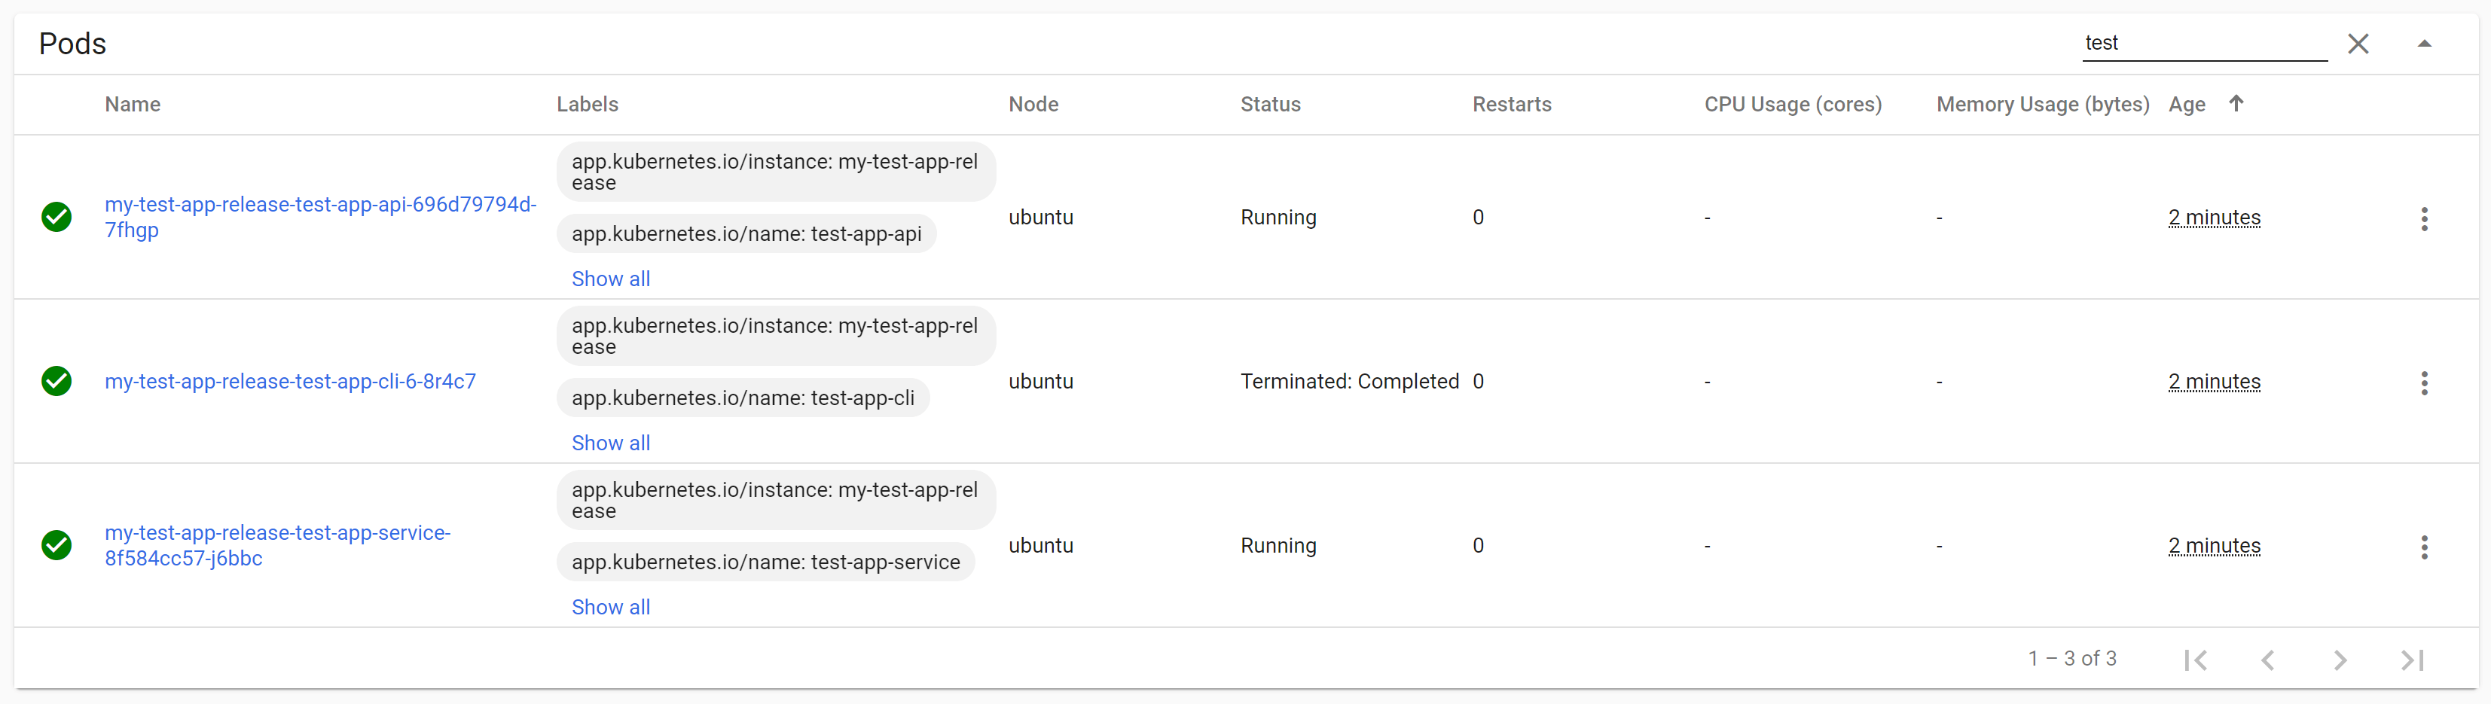Screen dimensions: 2491x704
Task: Open actions menu for test-app-cli pod
Action: pos(2423,383)
